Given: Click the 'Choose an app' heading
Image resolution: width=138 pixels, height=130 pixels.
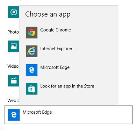Looking at the screenshot, I should pos(48,14).
